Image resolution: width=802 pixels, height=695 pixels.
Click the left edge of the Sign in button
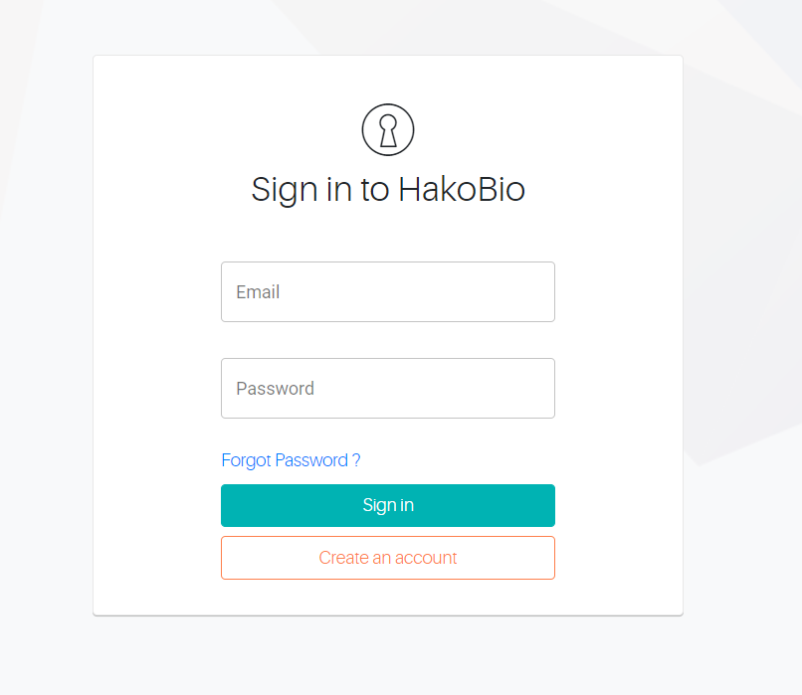[x=229, y=505]
